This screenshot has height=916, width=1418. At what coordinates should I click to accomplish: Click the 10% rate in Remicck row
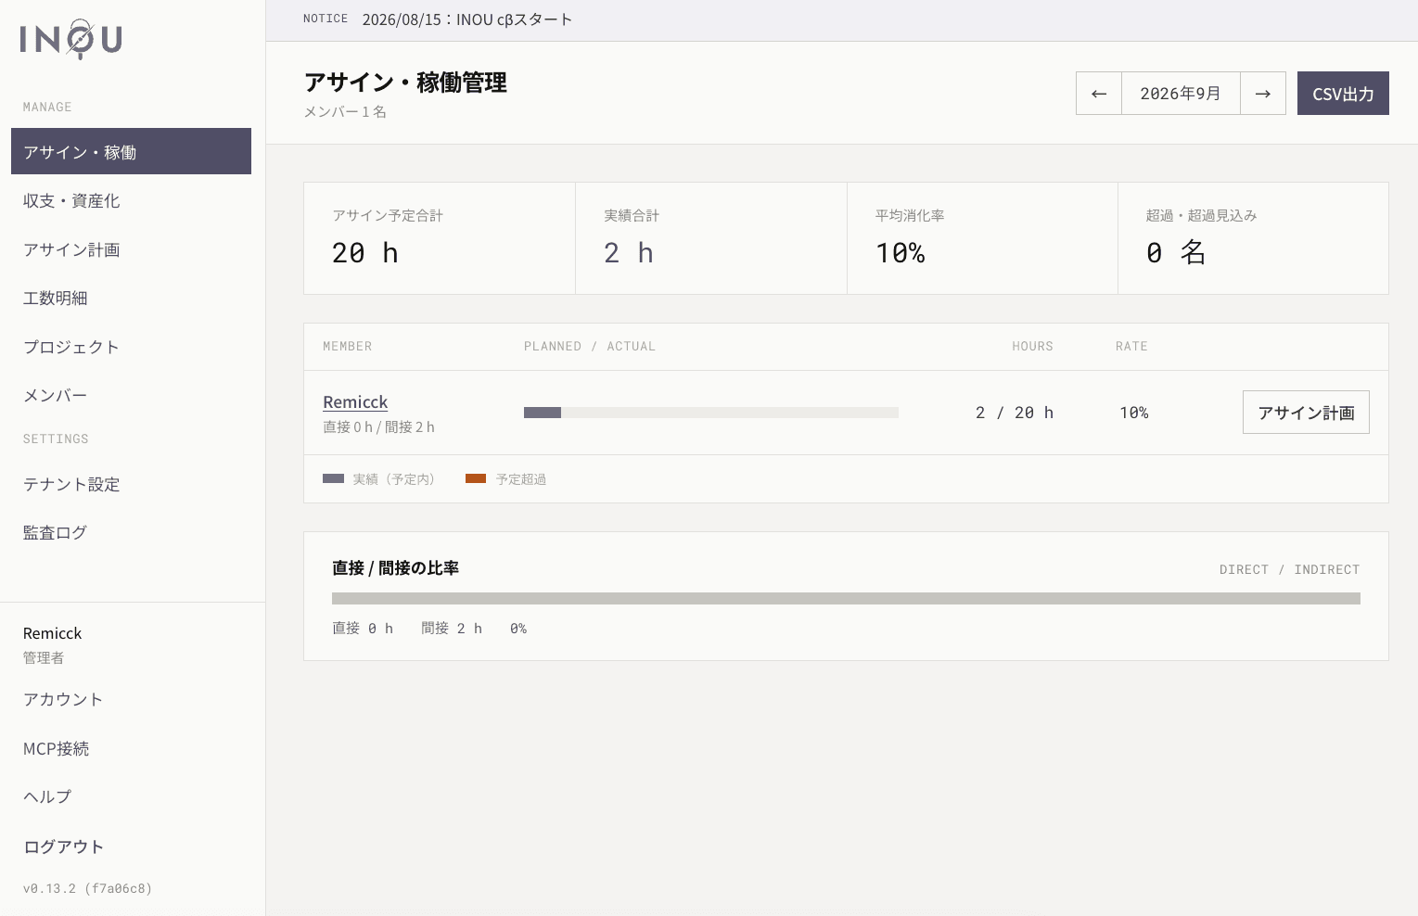point(1134,413)
